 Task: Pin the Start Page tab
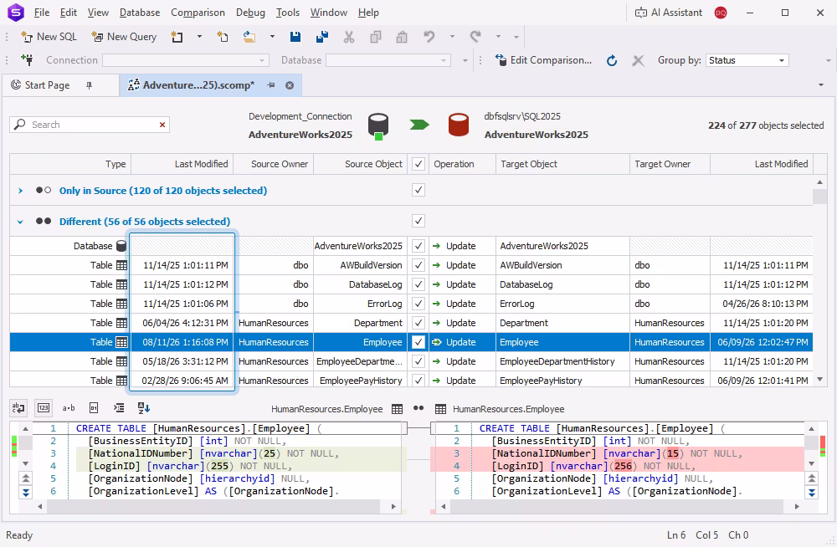coord(90,85)
